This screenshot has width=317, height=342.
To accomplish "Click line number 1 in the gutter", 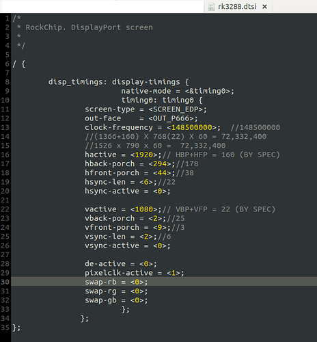I will [x=7, y=18].
